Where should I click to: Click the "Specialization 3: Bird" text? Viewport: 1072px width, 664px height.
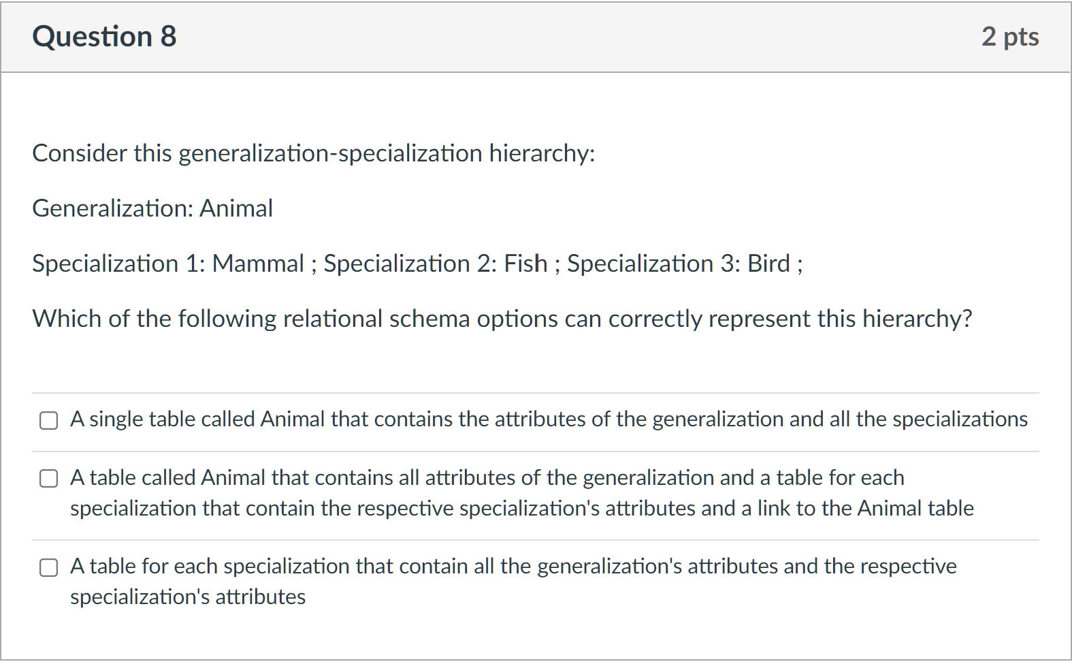679,264
